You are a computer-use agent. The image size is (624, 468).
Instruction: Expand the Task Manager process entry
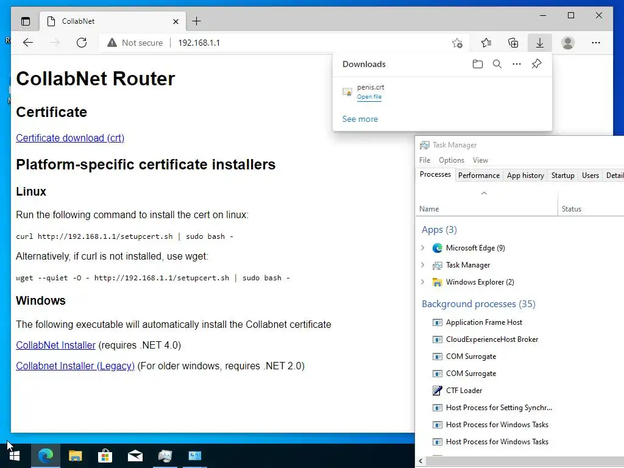(423, 265)
